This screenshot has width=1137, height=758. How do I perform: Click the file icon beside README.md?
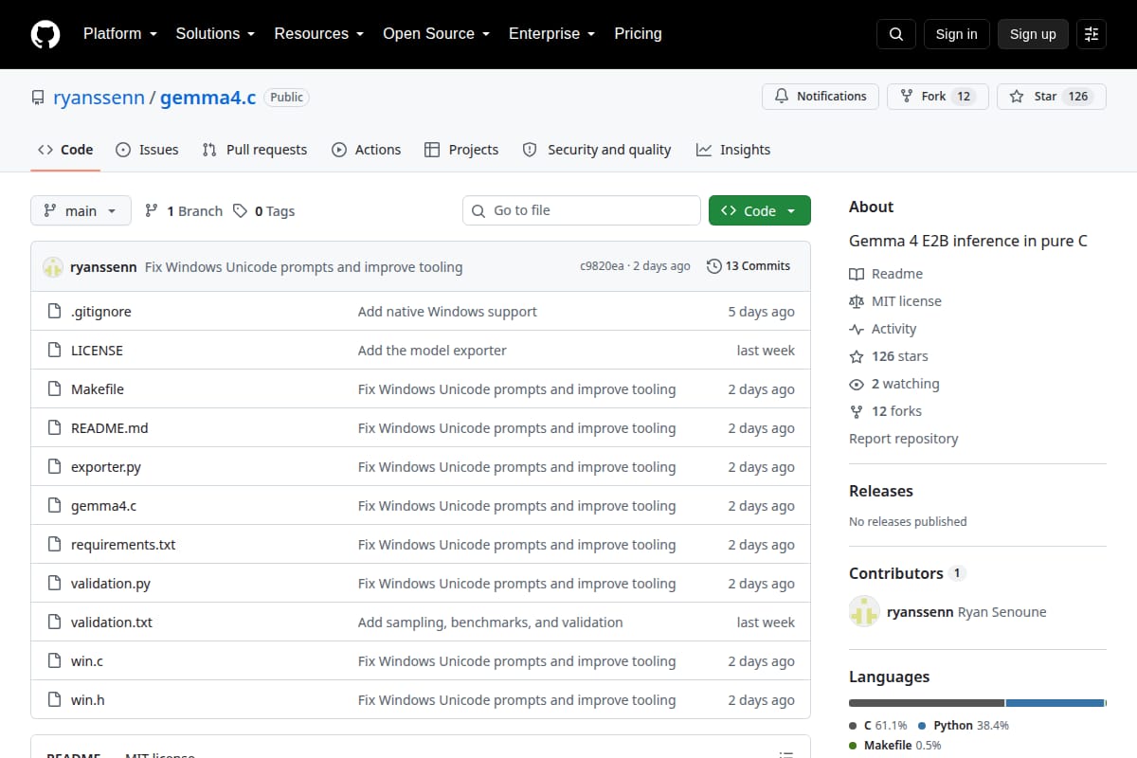[54, 428]
